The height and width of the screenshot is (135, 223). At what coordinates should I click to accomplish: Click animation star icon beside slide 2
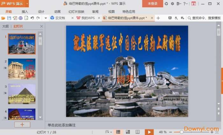tap(5, 68)
